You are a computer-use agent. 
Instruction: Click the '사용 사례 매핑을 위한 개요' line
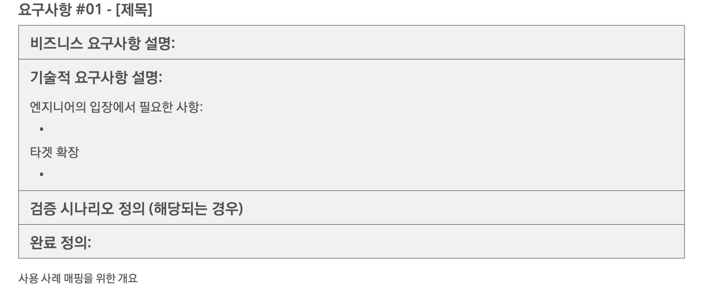pos(78,278)
